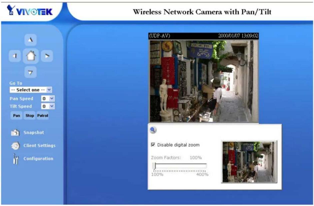This screenshot has width=314, height=206.
Task: Open the Tilt Speed dropdown
Action: (x=47, y=106)
